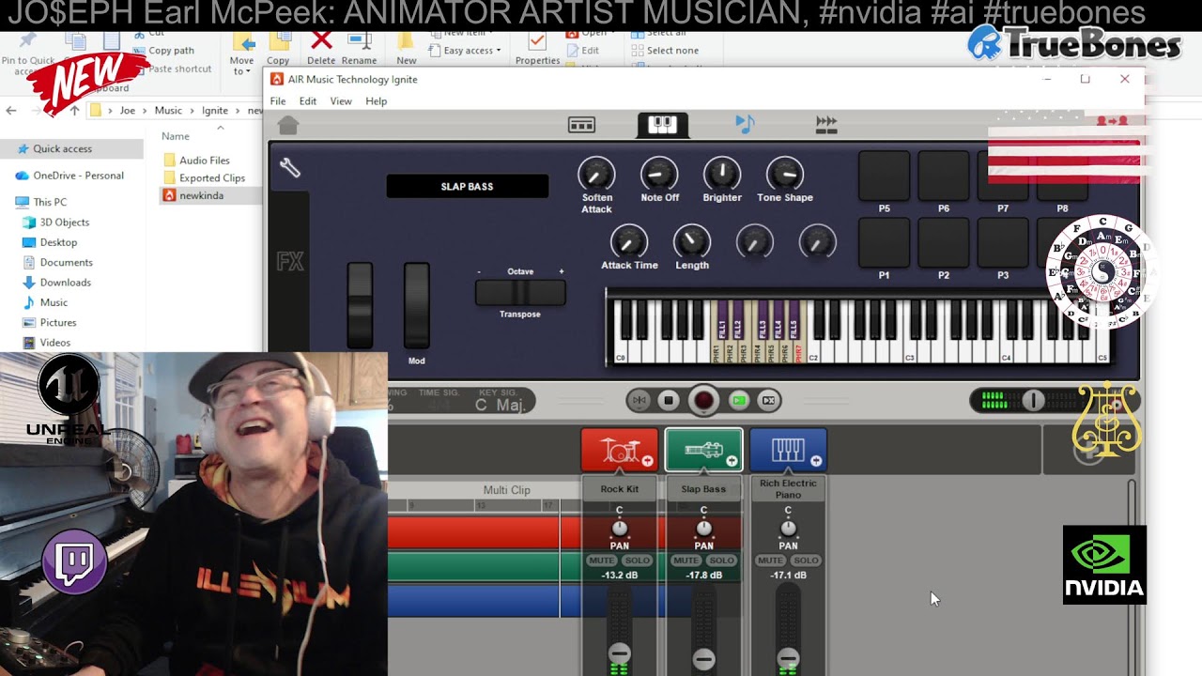Image resolution: width=1202 pixels, height=676 pixels.
Task: Open the Ignite home screen icon
Action: [288, 125]
